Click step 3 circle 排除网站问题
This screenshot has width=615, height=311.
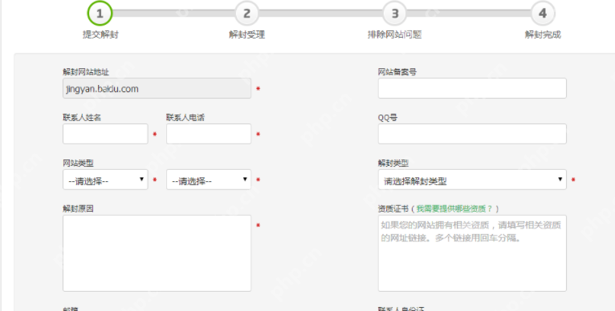click(394, 14)
